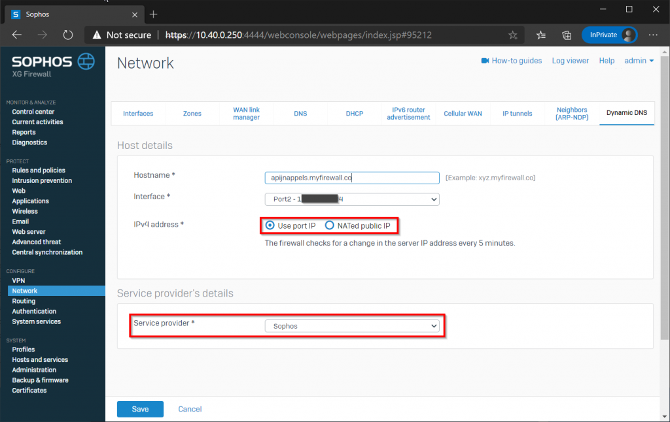The image size is (670, 422).
Task: Open Routing in sidebar
Action: click(24, 301)
